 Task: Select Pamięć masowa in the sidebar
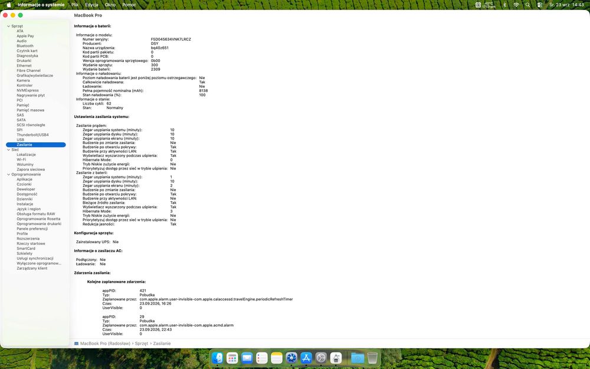coord(30,110)
